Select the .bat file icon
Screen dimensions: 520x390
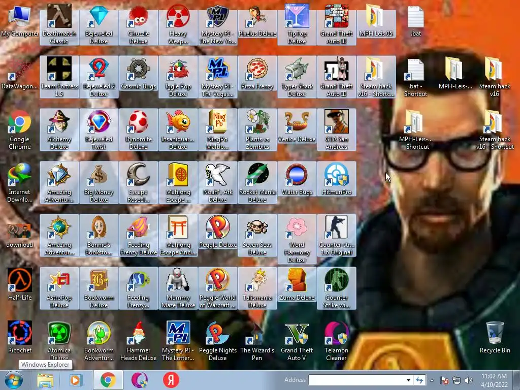[415, 20]
